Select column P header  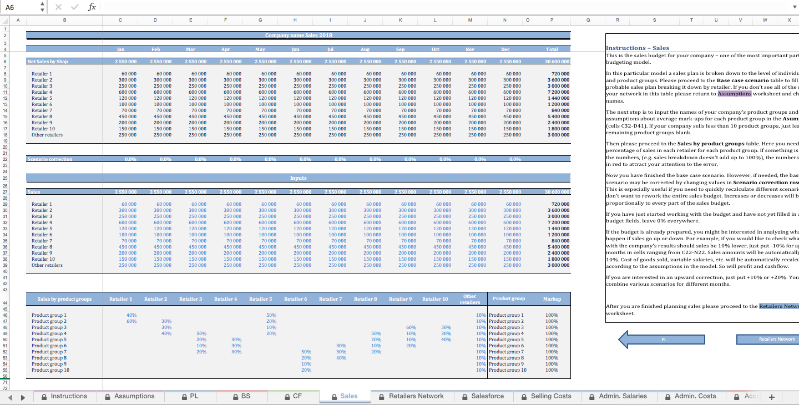(x=552, y=21)
